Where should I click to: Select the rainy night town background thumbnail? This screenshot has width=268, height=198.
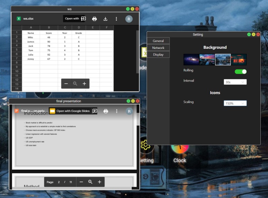pos(223,59)
